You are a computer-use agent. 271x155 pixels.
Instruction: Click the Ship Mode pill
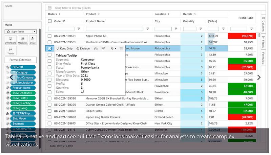[x=23, y=118]
